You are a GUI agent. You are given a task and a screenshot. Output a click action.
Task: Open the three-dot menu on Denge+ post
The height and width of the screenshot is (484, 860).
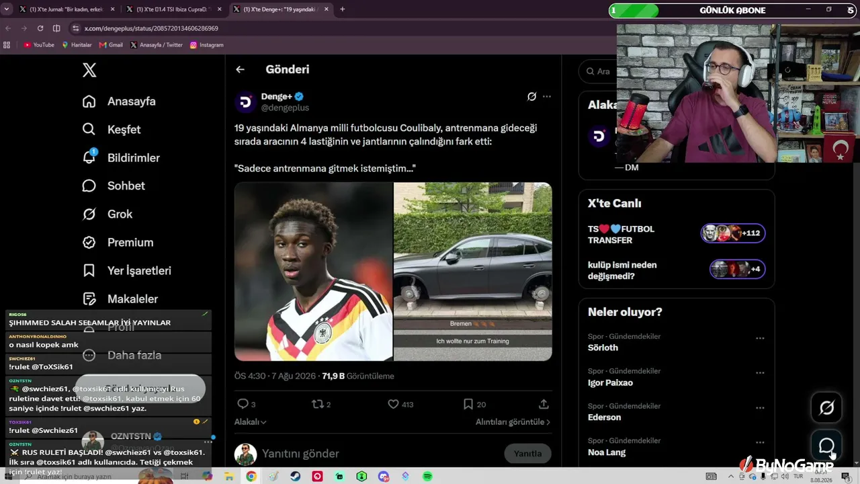pyautogui.click(x=547, y=97)
